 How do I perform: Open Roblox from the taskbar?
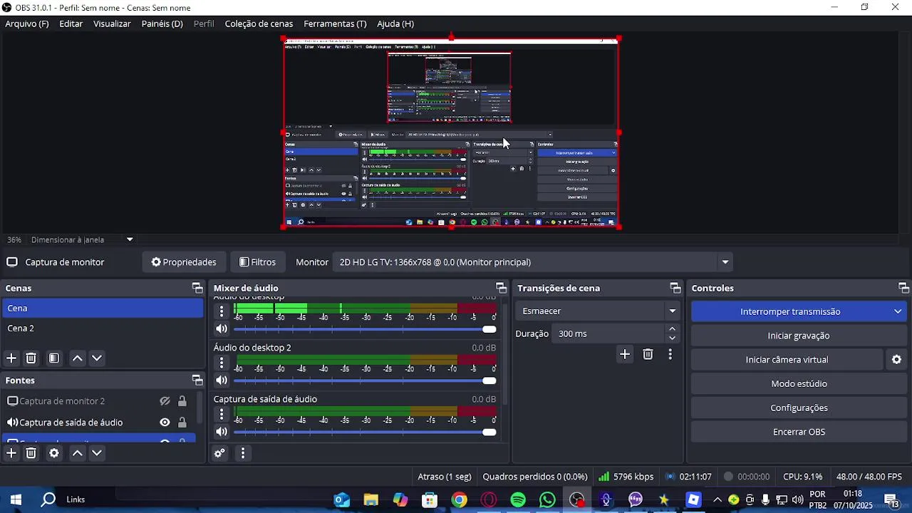693,499
